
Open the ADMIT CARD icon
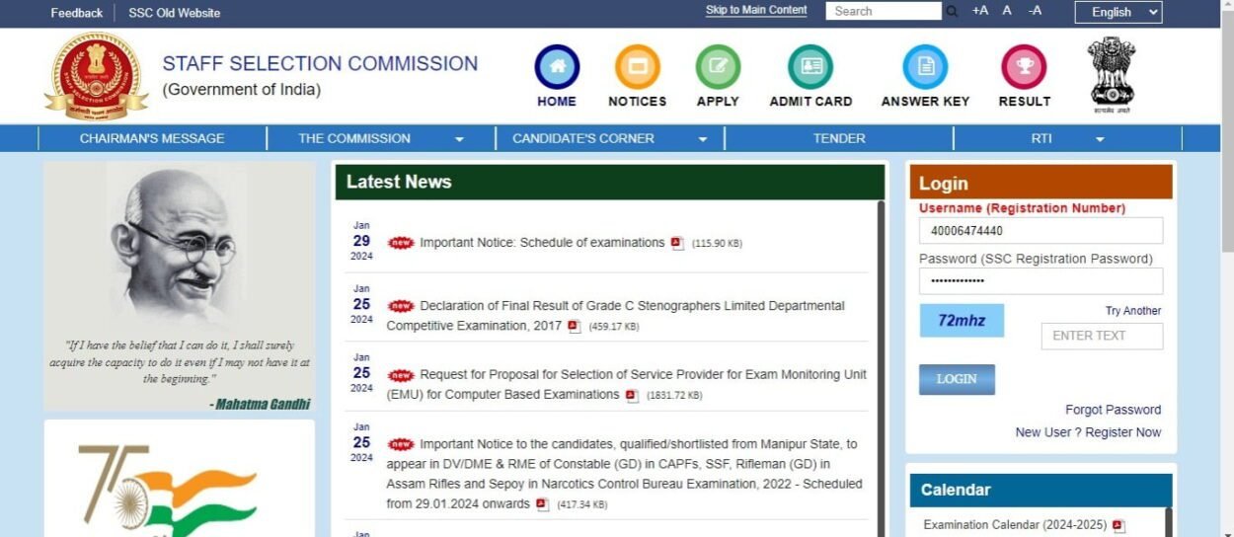coord(810,67)
